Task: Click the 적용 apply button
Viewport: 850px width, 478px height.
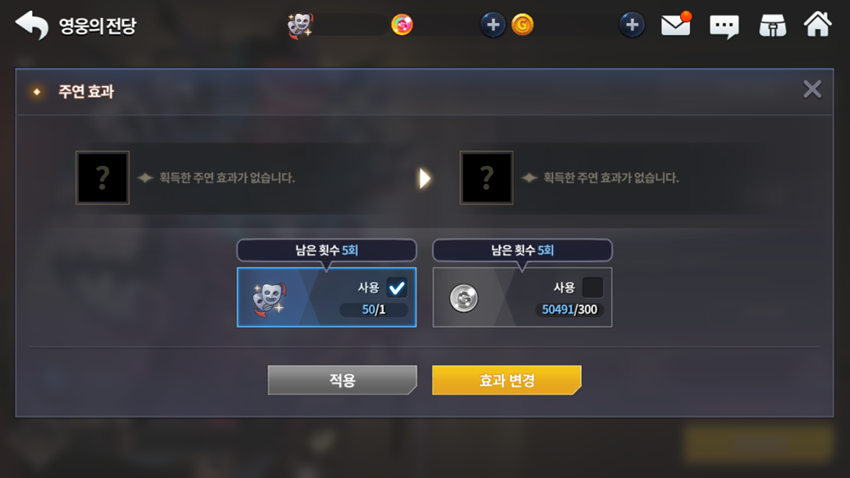Action: 342,380
